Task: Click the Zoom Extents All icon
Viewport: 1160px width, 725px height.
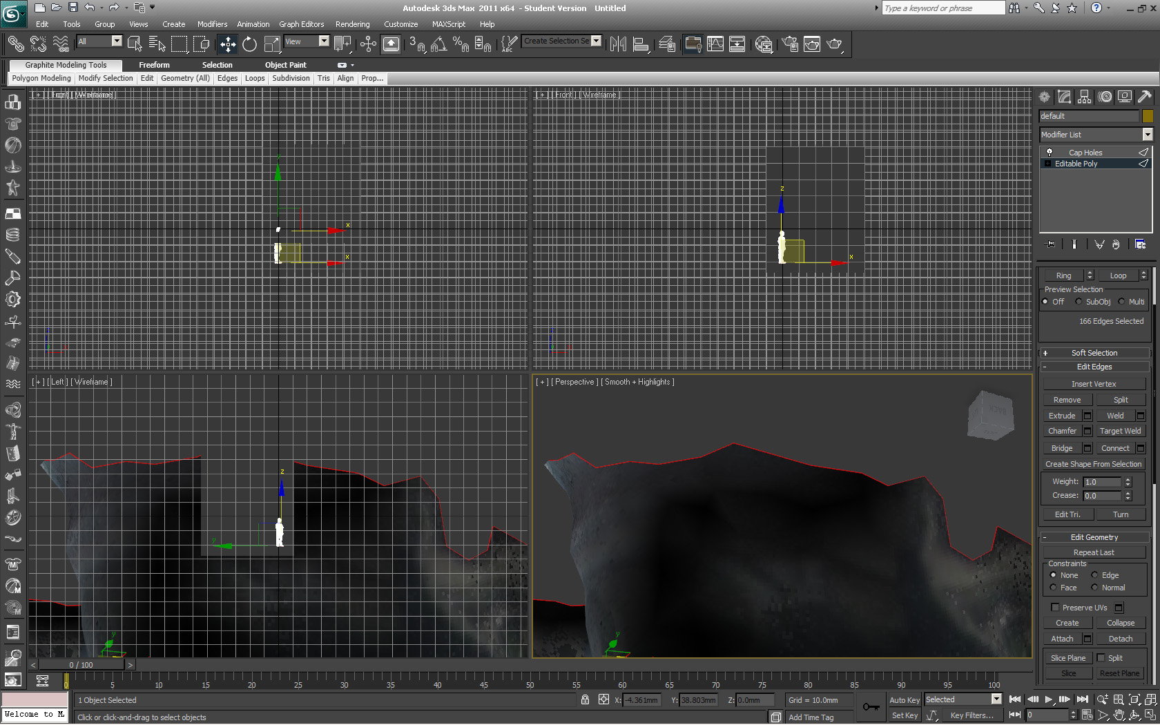Action: pyautogui.click(x=1150, y=699)
